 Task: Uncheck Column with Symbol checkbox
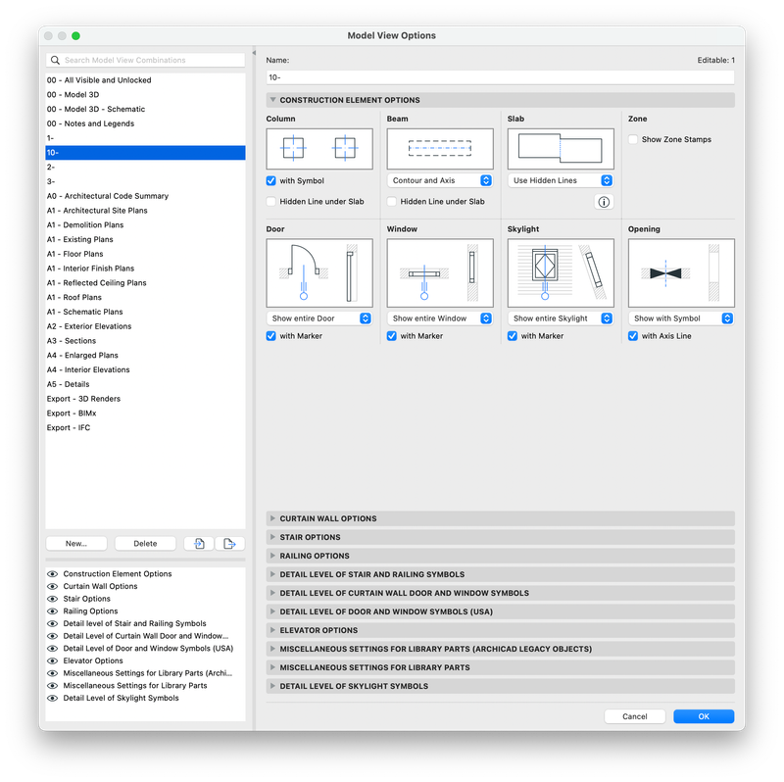[x=271, y=181]
